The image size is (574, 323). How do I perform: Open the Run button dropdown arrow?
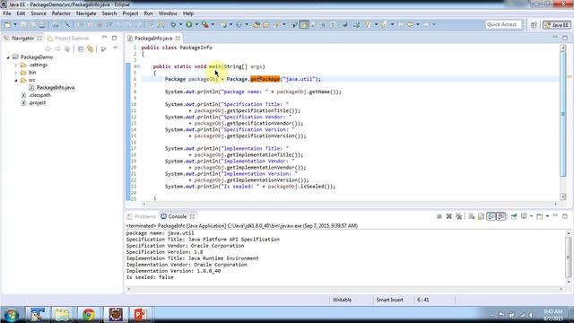[x=196, y=24]
